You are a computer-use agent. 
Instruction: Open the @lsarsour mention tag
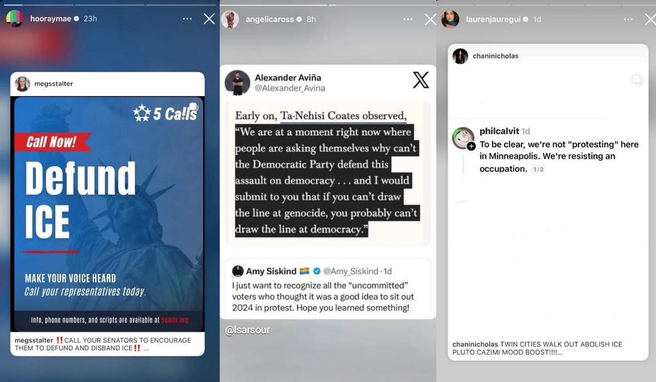pos(247,330)
